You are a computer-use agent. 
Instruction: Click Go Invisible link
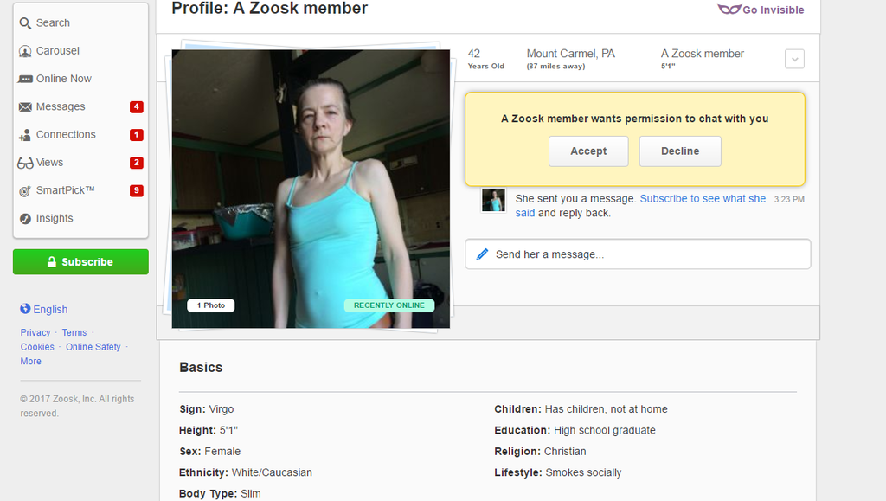(x=773, y=10)
